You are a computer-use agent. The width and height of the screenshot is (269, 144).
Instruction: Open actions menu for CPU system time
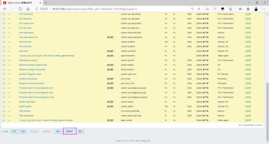pos(9,23)
